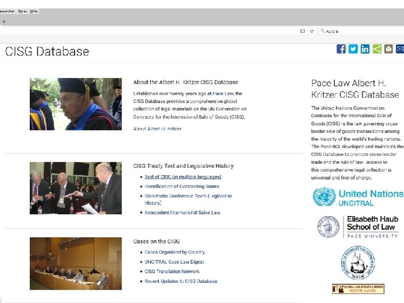Open a new browser tab with plus

(x=3, y=22)
